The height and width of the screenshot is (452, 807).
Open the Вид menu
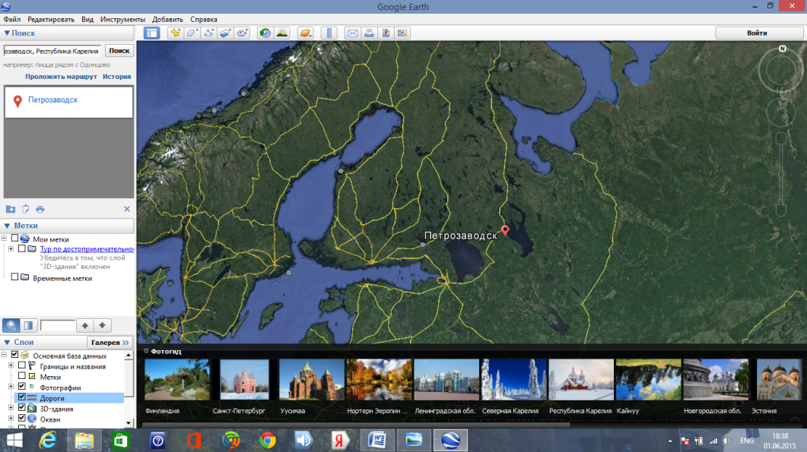[x=87, y=20]
